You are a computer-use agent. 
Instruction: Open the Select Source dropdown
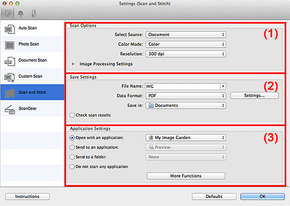pos(186,34)
